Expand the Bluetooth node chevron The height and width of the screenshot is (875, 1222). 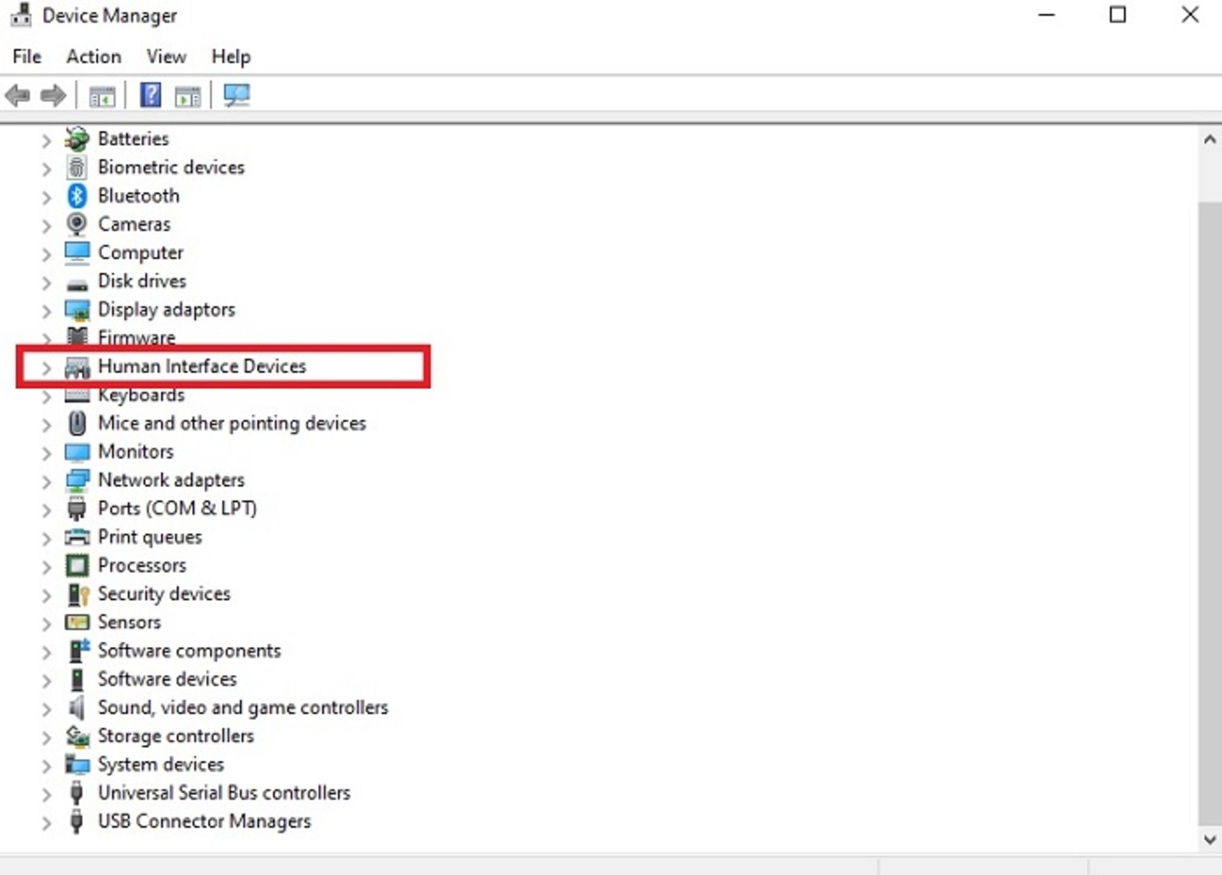pyautogui.click(x=46, y=197)
